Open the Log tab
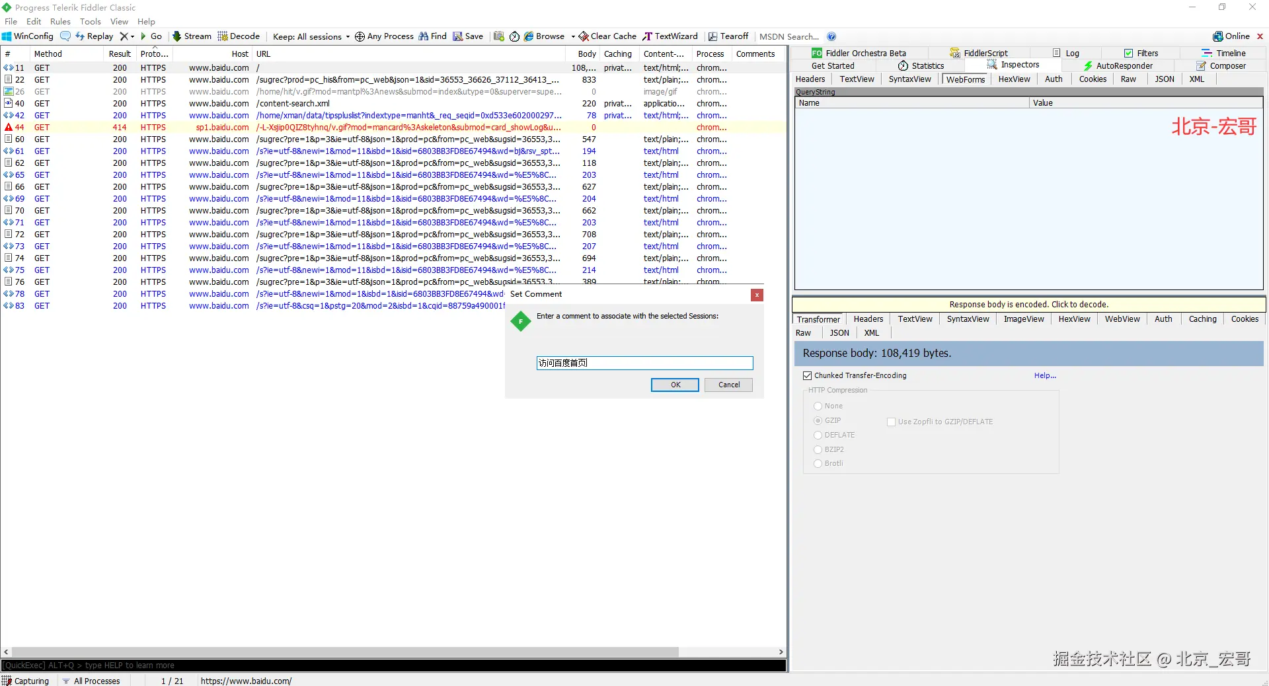 (1066, 53)
